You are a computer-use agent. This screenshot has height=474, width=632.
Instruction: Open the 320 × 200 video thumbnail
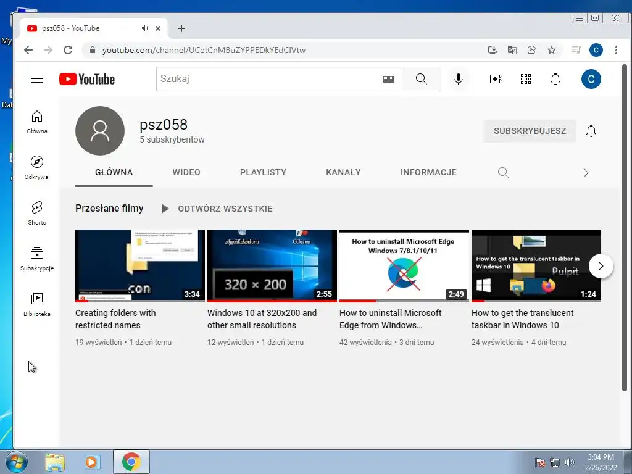coord(272,265)
